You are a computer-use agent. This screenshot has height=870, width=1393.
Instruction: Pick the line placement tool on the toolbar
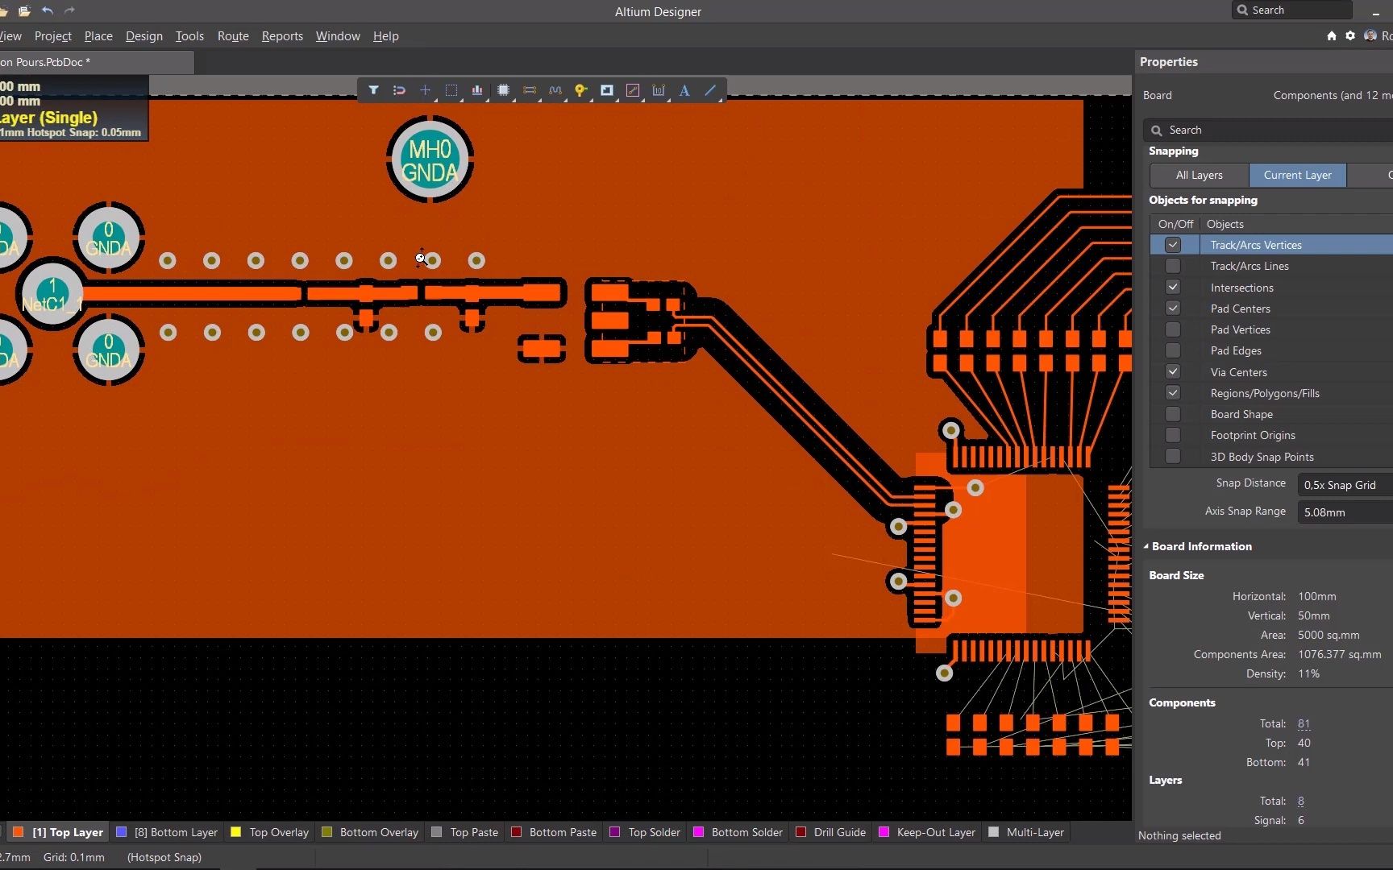click(710, 90)
